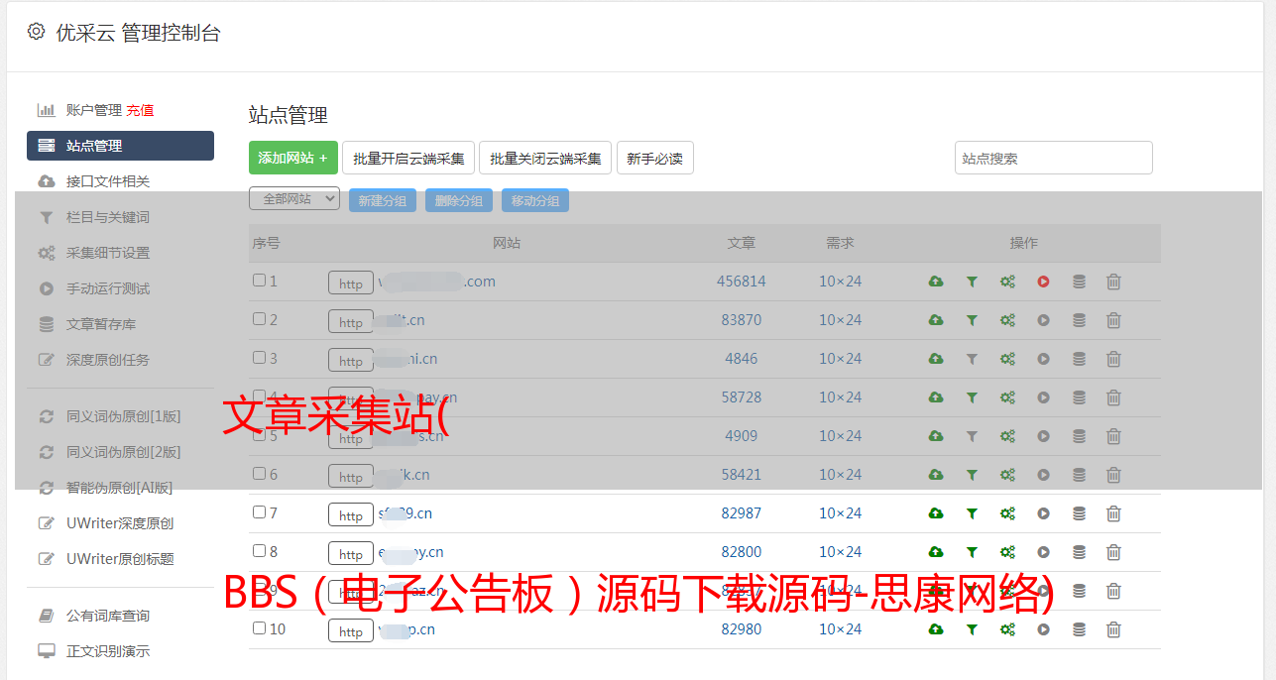Click the database stack icon in row 10

click(x=1079, y=629)
